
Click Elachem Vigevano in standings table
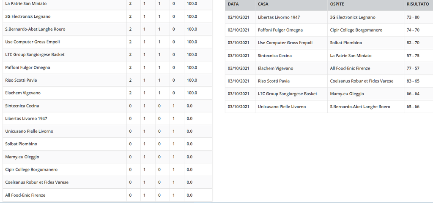pyautogui.click(x=23, y=93)
